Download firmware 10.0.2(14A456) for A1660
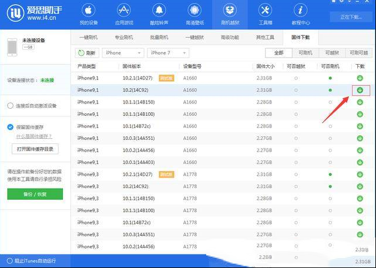The width and height of the screenshot is (376, 268). pyautogui.click(x=360, y=150)
